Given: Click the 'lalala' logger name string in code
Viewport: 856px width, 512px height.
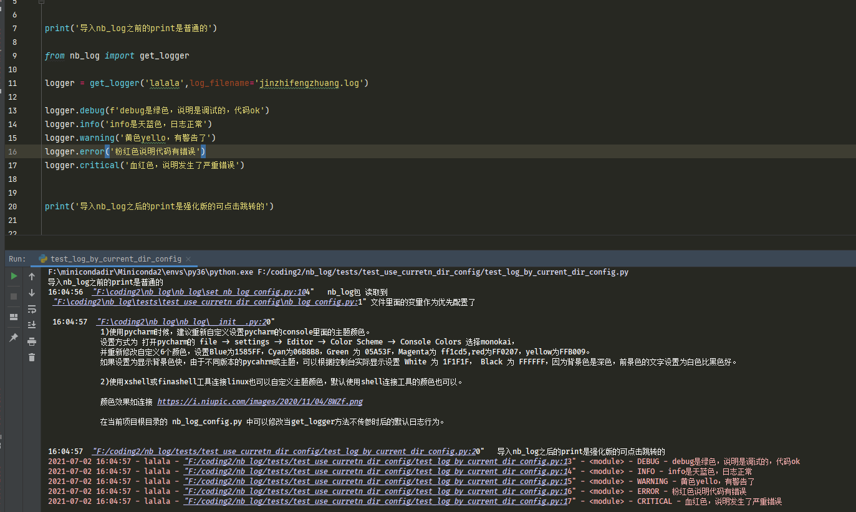Looking at the screenshot, I should 165,83.
